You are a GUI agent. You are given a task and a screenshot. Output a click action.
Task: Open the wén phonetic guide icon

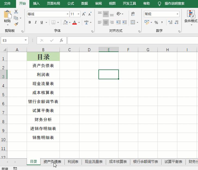[86, 22]
